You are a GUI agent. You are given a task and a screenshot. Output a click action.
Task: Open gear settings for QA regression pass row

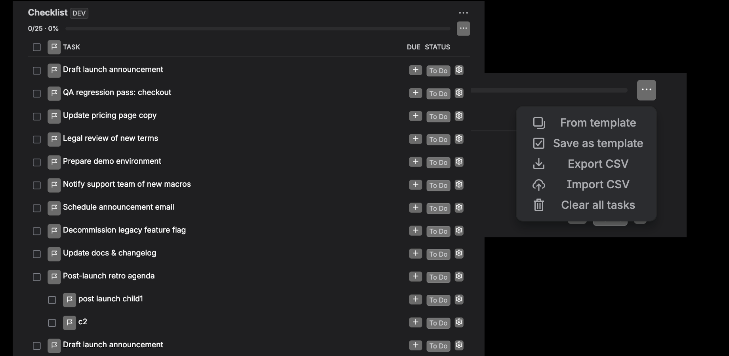459,93
